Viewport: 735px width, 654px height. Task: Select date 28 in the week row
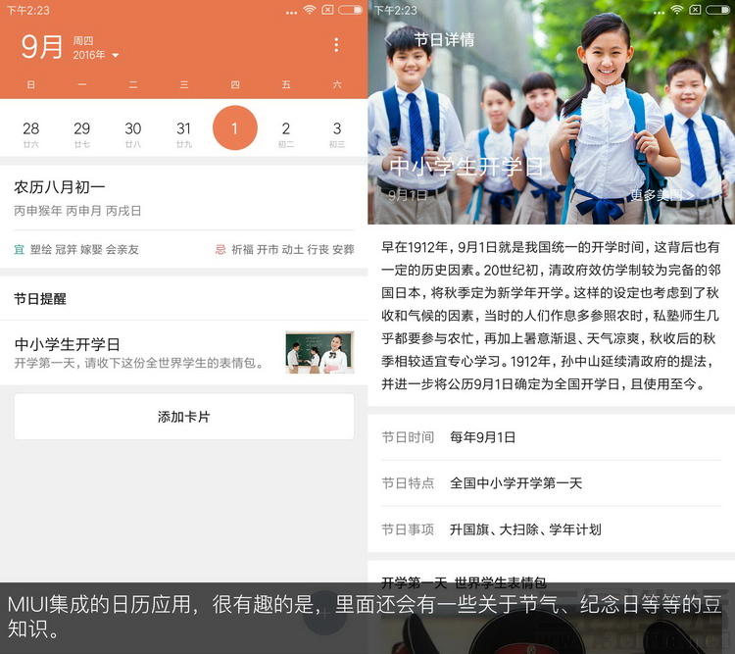coord(31,133)
